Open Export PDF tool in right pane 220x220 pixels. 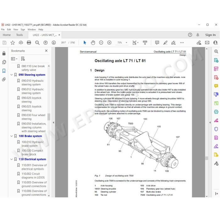(216, 60)
